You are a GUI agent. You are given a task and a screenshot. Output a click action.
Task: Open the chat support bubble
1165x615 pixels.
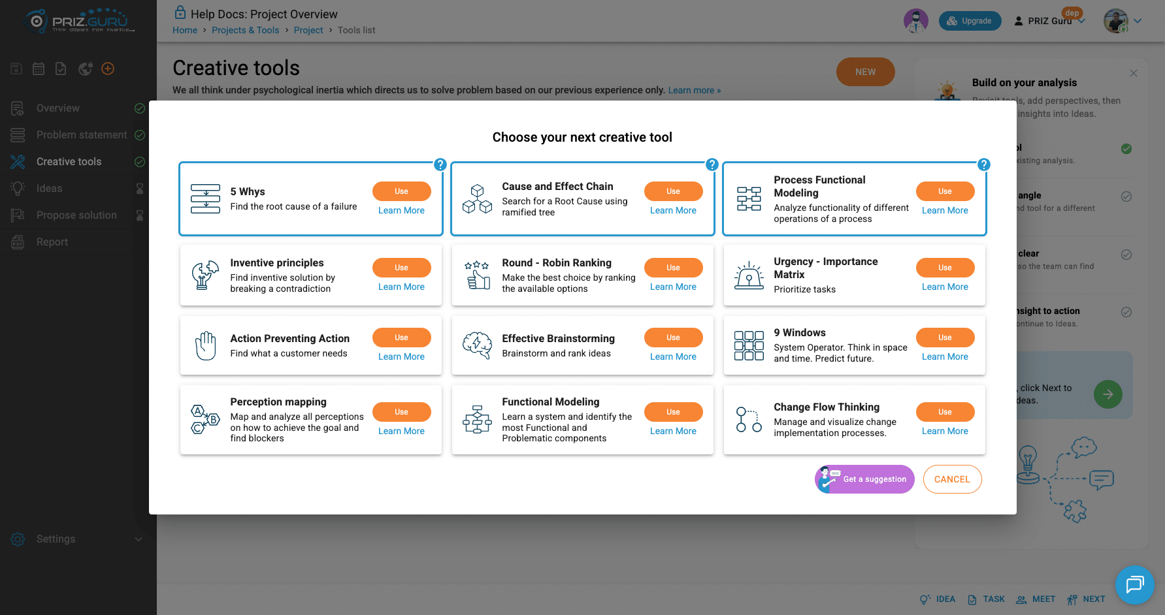click(x=1135, y=584)
